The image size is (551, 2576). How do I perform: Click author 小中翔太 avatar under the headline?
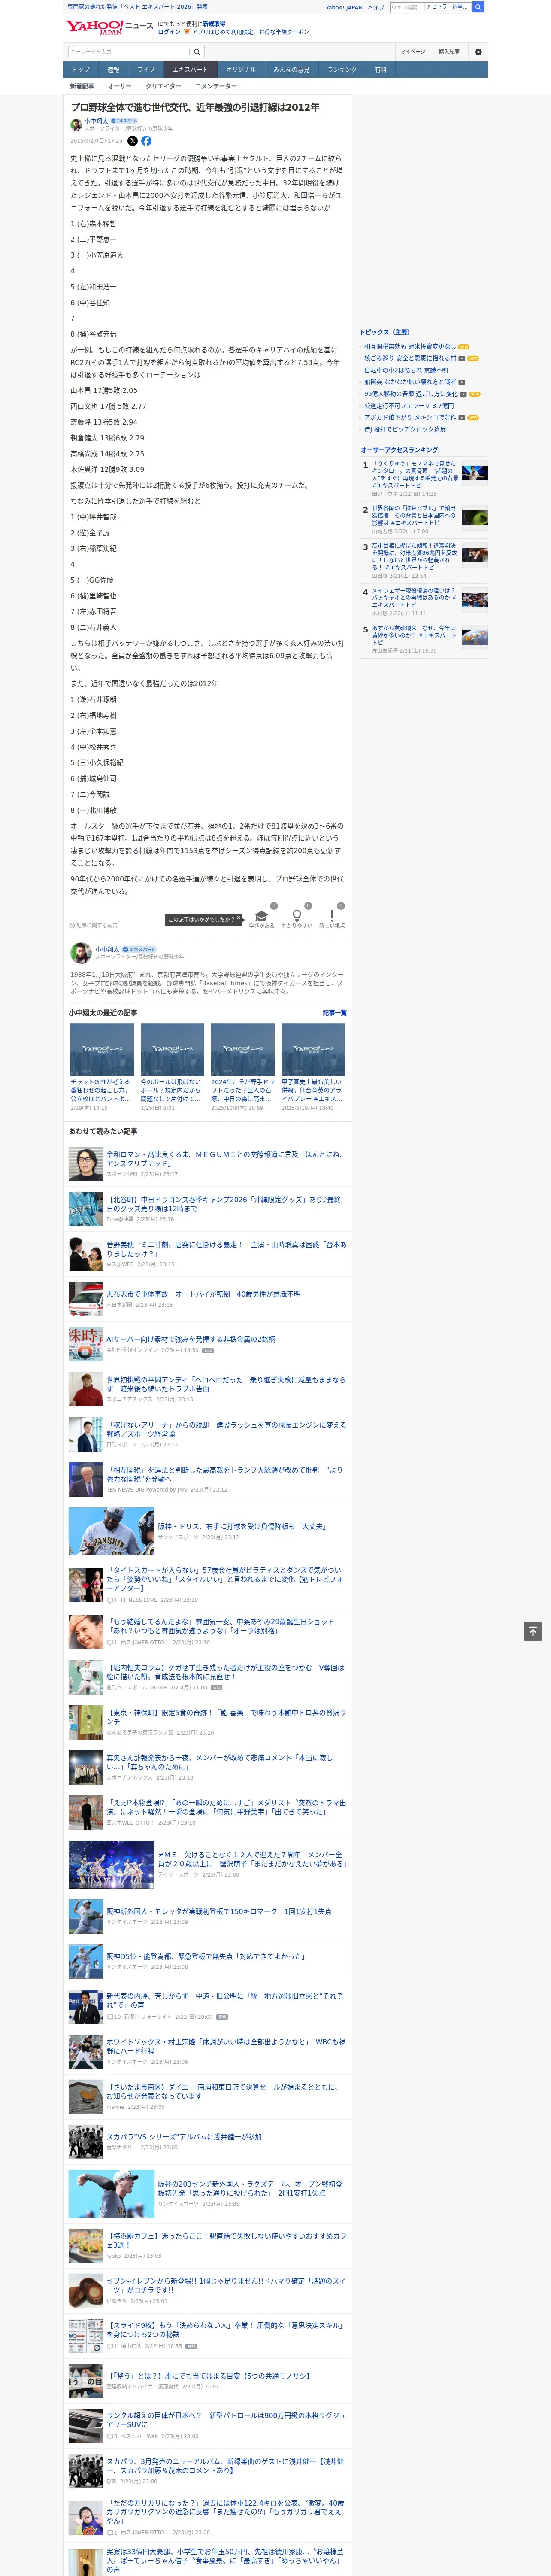(76, 125)
